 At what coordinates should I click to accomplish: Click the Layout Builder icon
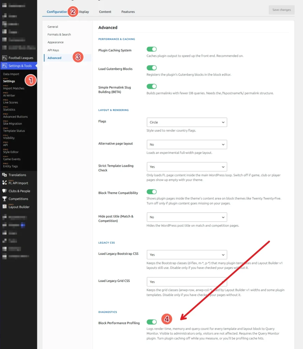pos(4,207)
